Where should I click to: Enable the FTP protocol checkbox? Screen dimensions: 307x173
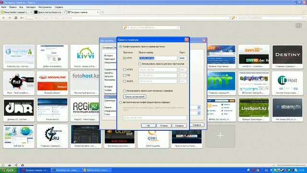(x=124, y=75)
